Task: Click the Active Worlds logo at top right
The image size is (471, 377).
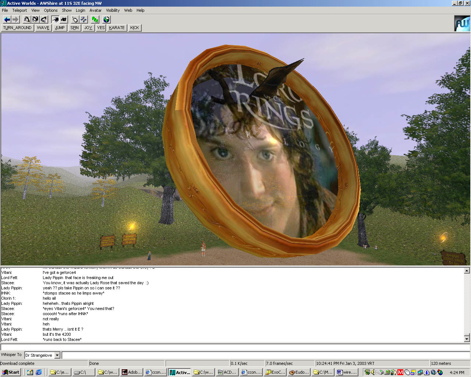Action: coord(462,24)
